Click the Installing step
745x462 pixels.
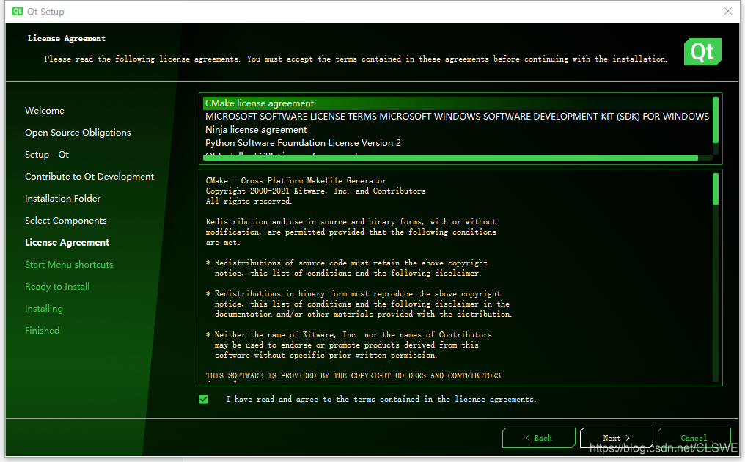(x=44, y=309)
